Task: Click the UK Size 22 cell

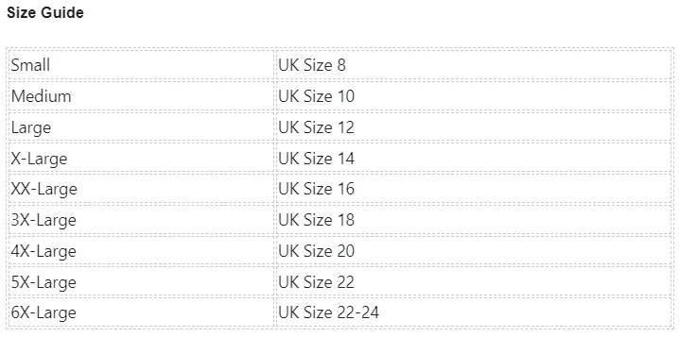Action: pyautogui.click(x=474, y=282)
